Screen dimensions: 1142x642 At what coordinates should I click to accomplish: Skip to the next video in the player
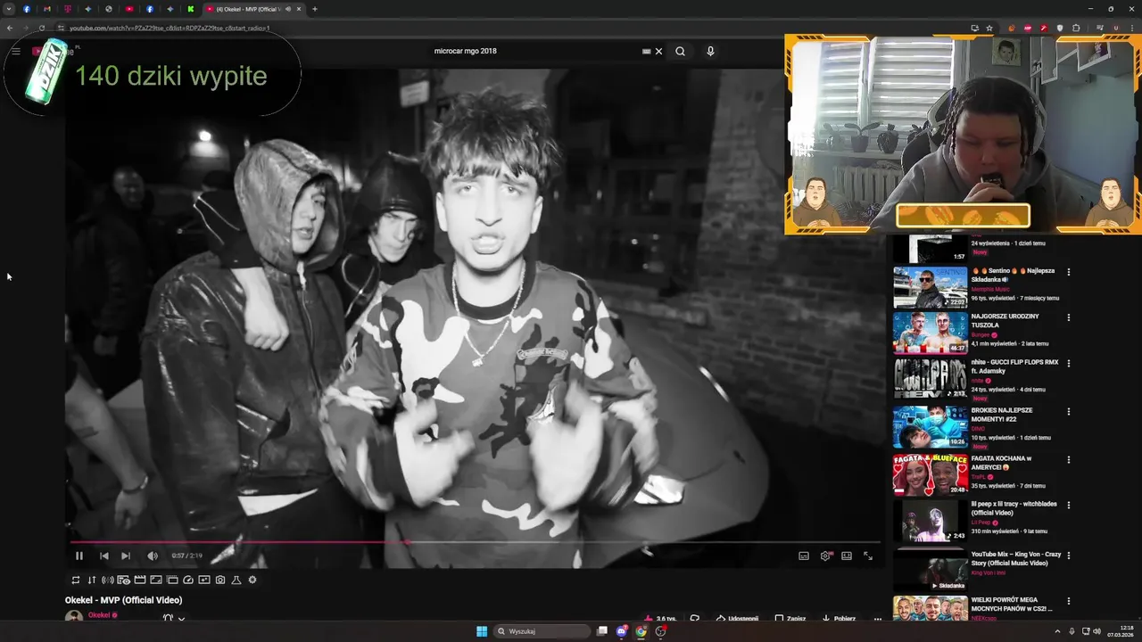pyautogui.click(x=126, y=556)
